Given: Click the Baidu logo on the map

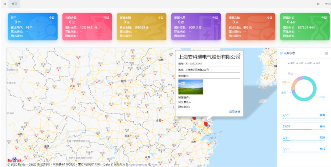Looking at the screenshot, I should click(x=14, y=160).
